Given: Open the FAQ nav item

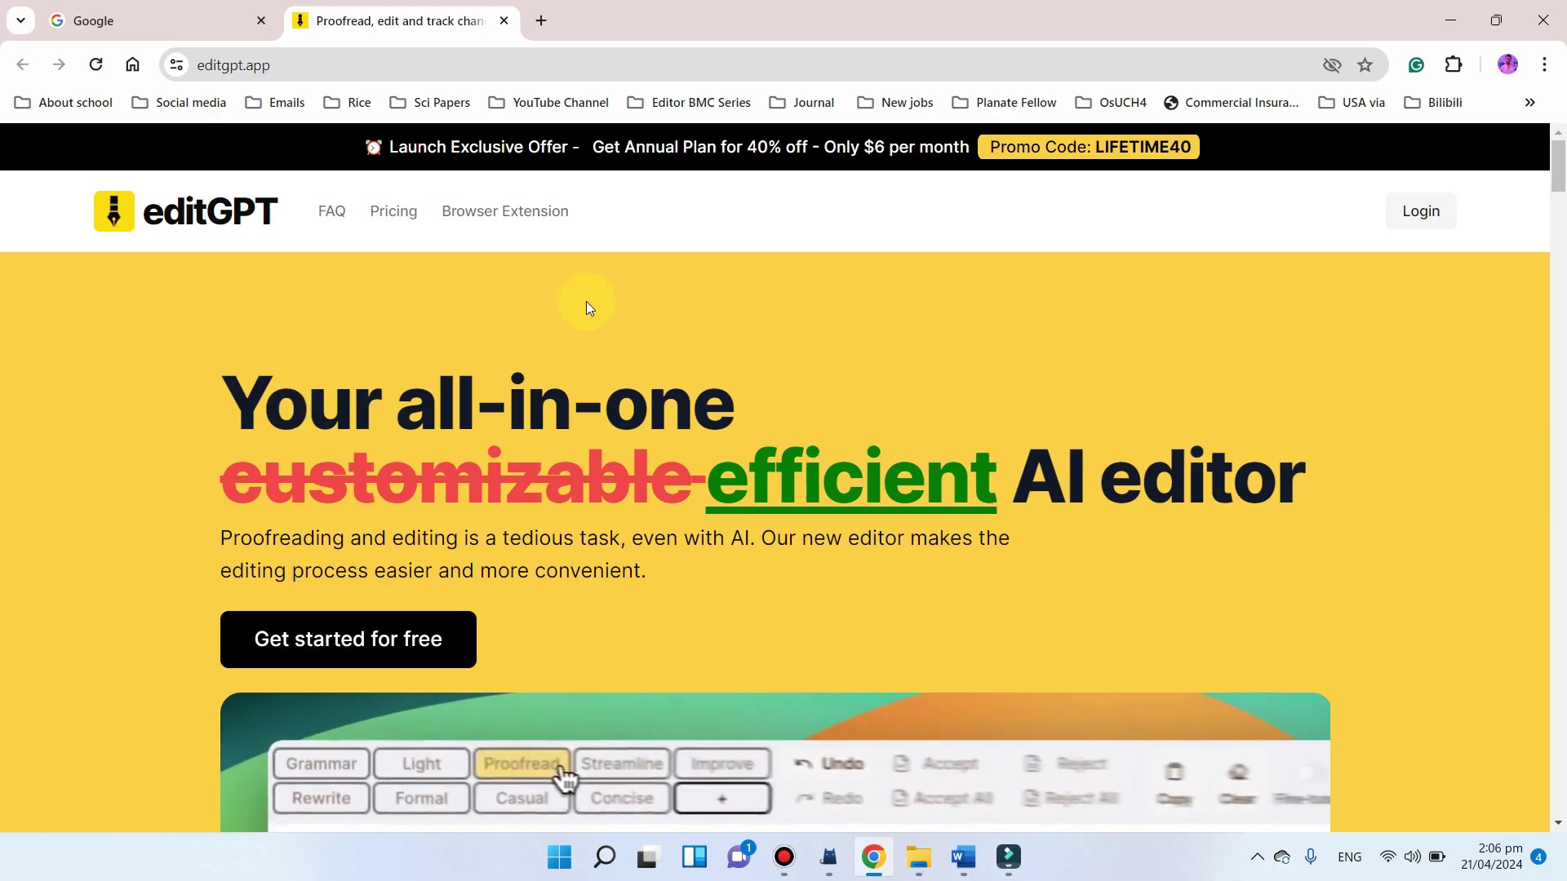Looking at the screenshot, I should tap(331, 211).
